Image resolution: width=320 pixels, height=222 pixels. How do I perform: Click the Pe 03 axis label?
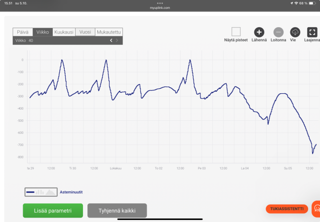point(201,168)
